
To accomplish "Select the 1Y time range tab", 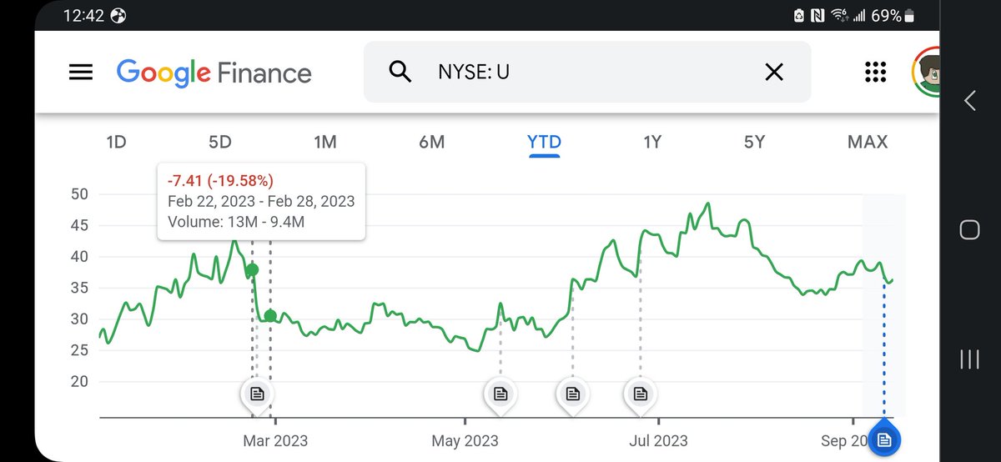I will click(x=652, y=142).
